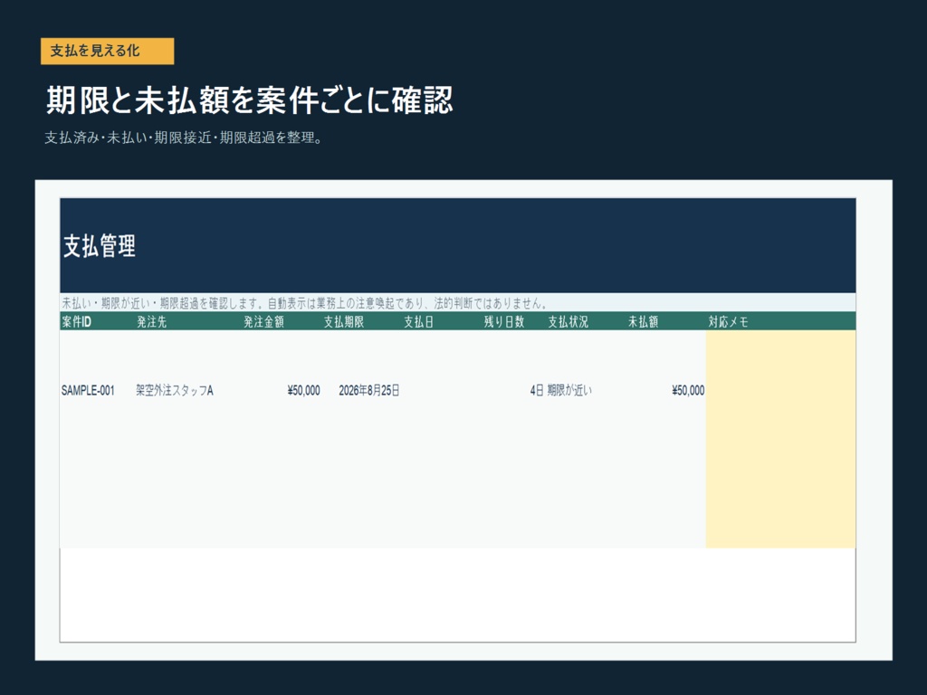Select the 対応メモ column header

point(729,321)
